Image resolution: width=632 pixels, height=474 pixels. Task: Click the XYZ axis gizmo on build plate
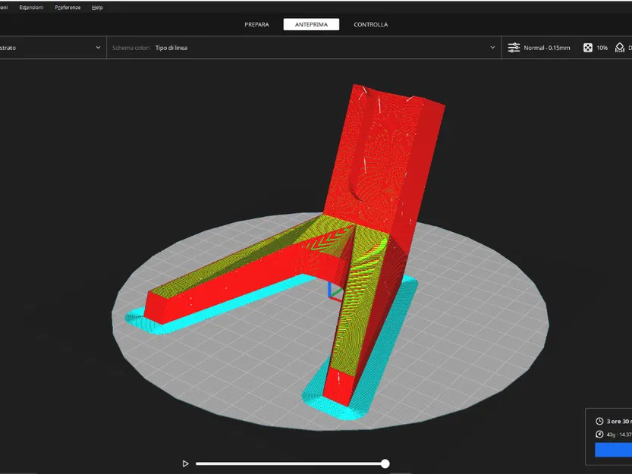click(x=334, y=290)
